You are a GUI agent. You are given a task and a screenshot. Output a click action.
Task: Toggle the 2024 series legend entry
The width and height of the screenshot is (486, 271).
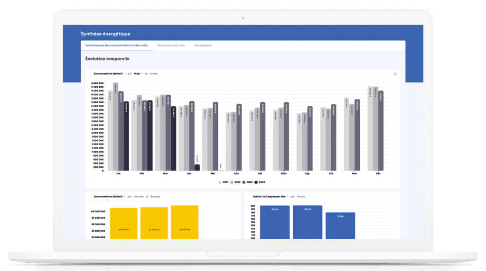pyautogui.click(x=260, y=182)
